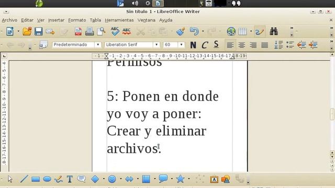The width and height of the screenshot is (335, 188).
Task: Choose the smiley Symbol Shapes tool
Action: pos(112,179)
